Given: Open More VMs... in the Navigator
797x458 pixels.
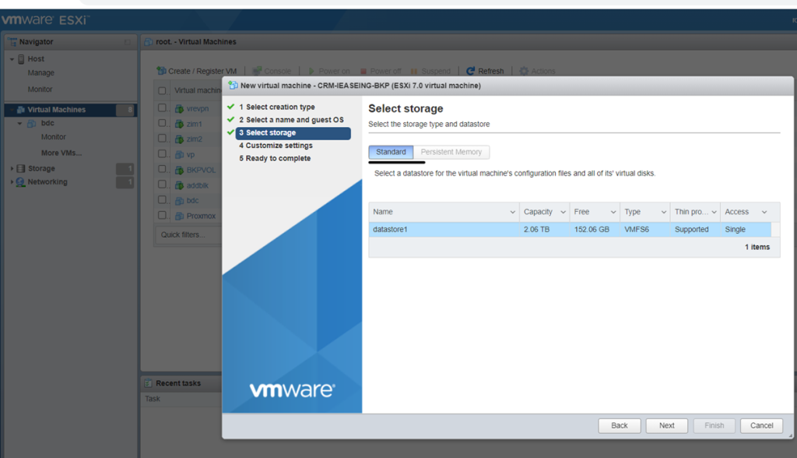Looking at the screenshot, I should 61,153.
